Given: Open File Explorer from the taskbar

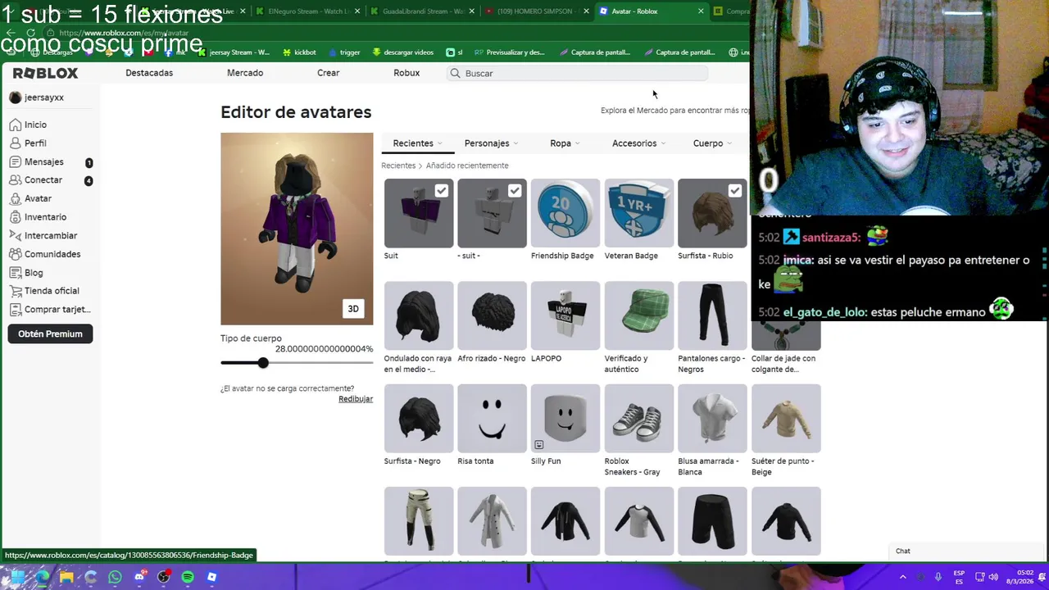Looking at the screenshot, I should pyautogui.click(x=66, y=577).
